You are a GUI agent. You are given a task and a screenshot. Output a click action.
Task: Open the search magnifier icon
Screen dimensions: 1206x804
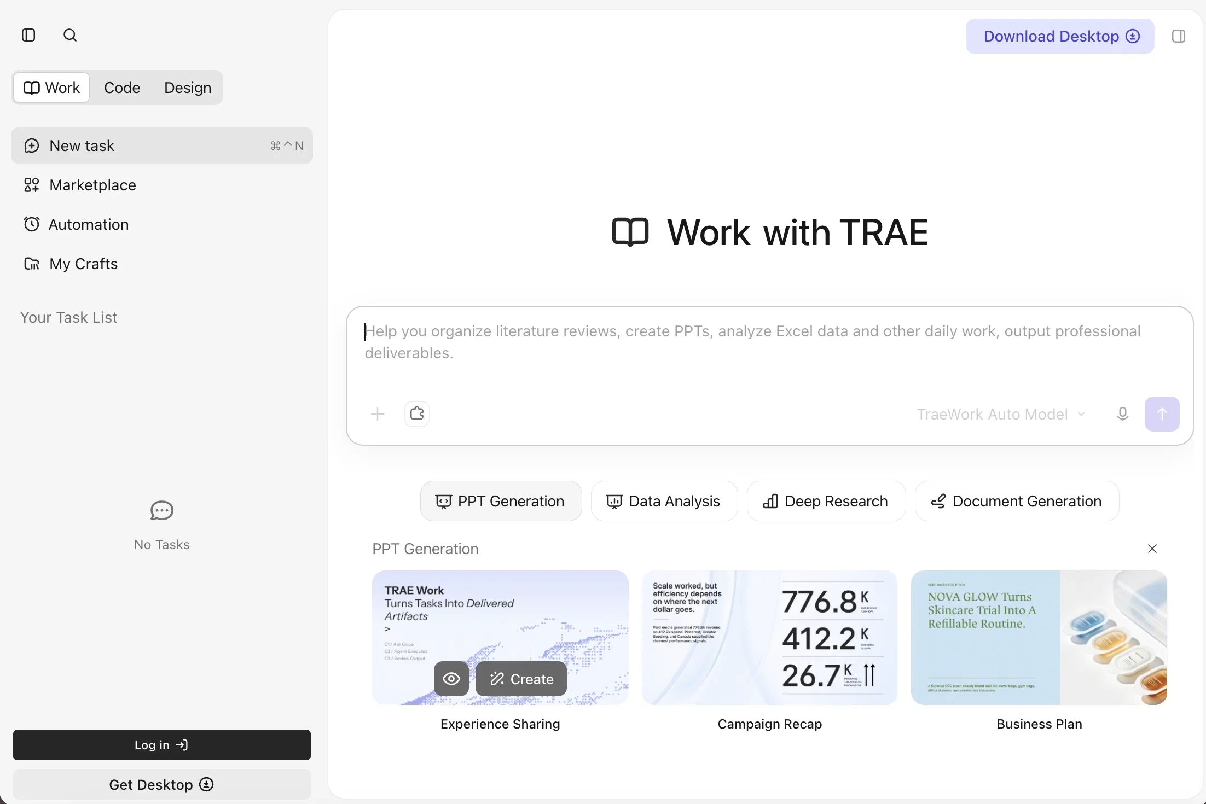click(x=70, y=36)
